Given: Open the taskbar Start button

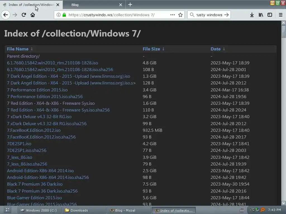Looking at the screenshot, I should tap(8, 210).
